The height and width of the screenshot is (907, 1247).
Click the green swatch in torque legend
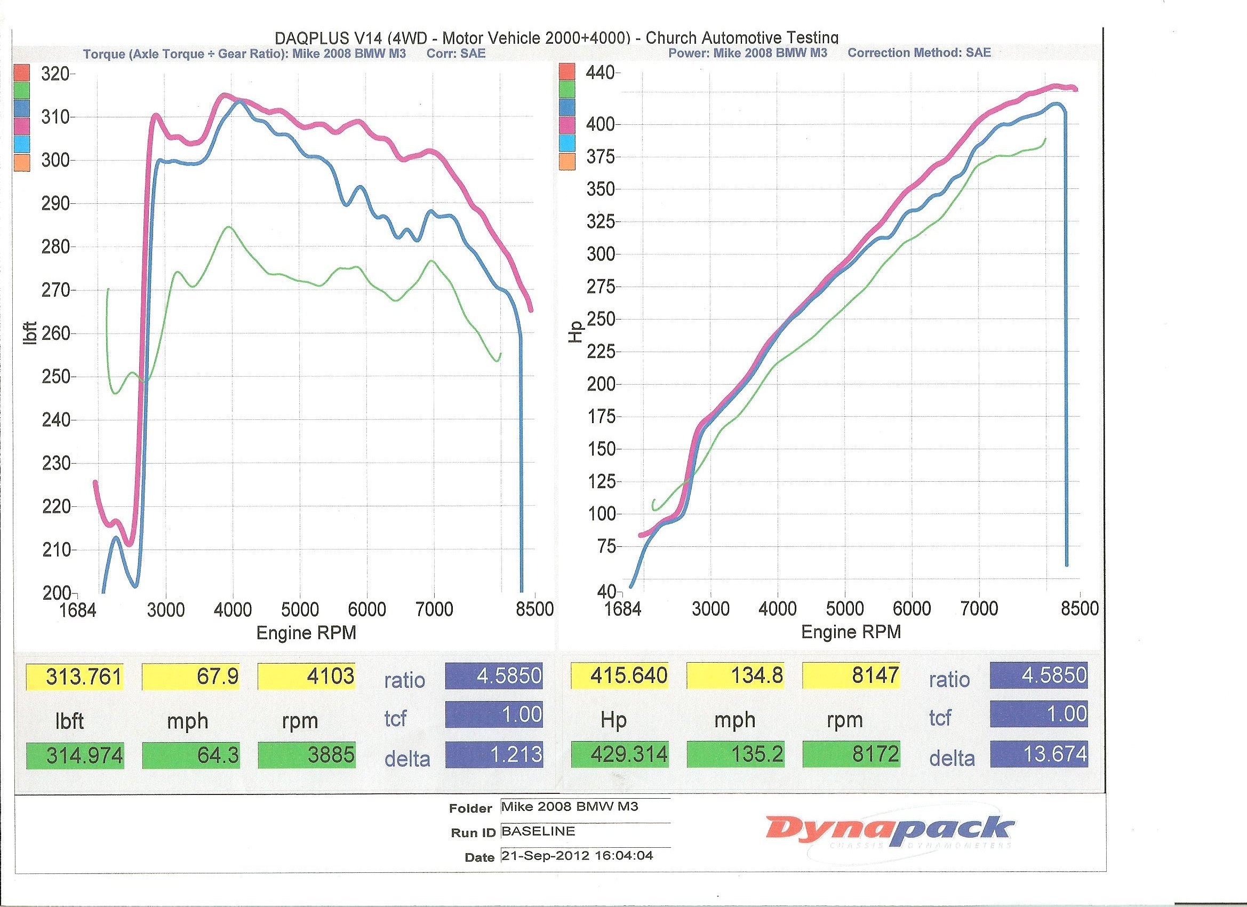[x=21, y=91]
